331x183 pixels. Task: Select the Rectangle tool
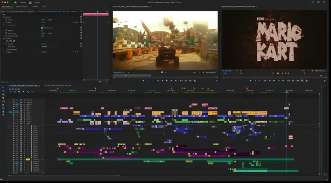point(3,108)
